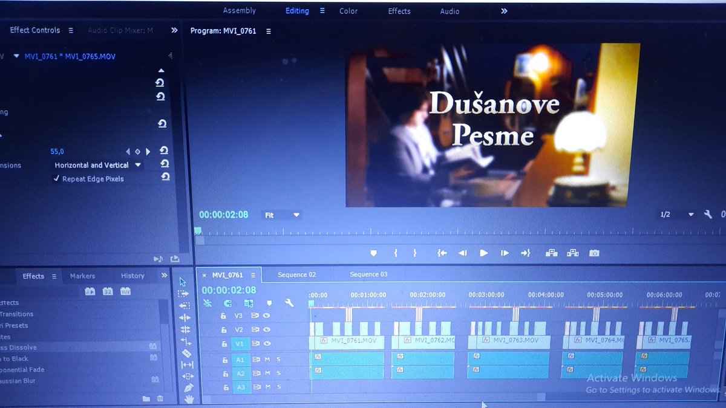Click the 32-bit Color effects filter icon
726x408 pixels.
pyautogui.click(x=108, y=291)
